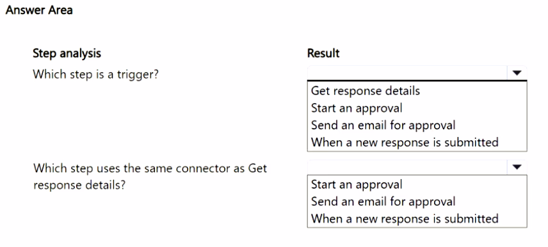The height and width of the screenshot is (247, 548).
Task: Click the empty connector result combo field
Action: (x=407, y=167)
